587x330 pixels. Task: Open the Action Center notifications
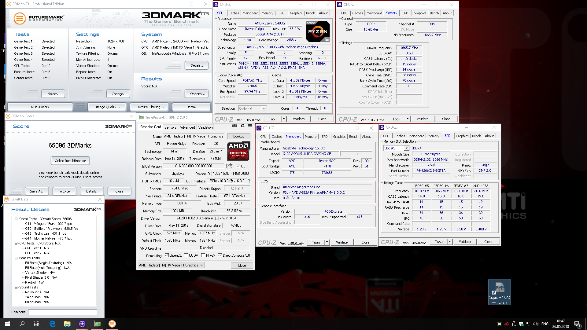(x=577, y=324)
